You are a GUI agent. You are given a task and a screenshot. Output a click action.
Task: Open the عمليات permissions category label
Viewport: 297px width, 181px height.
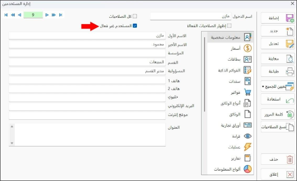pos(234,147)
